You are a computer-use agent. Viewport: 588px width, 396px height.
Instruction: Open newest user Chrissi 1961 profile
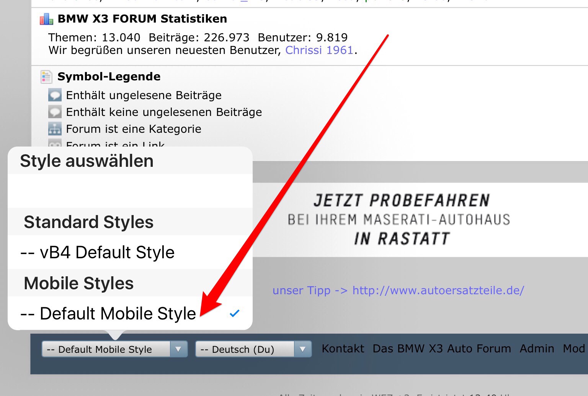(319, 50)
